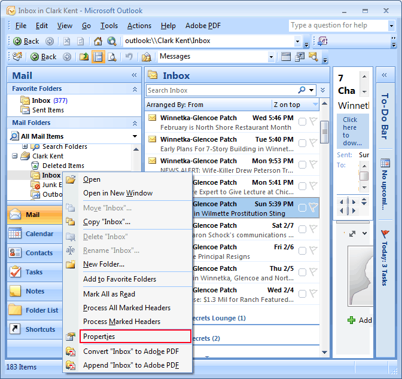Viewport: 402px width, 379px height.
Task: Collapse the Clark Kent mailbox node
Action: (15, 156)
